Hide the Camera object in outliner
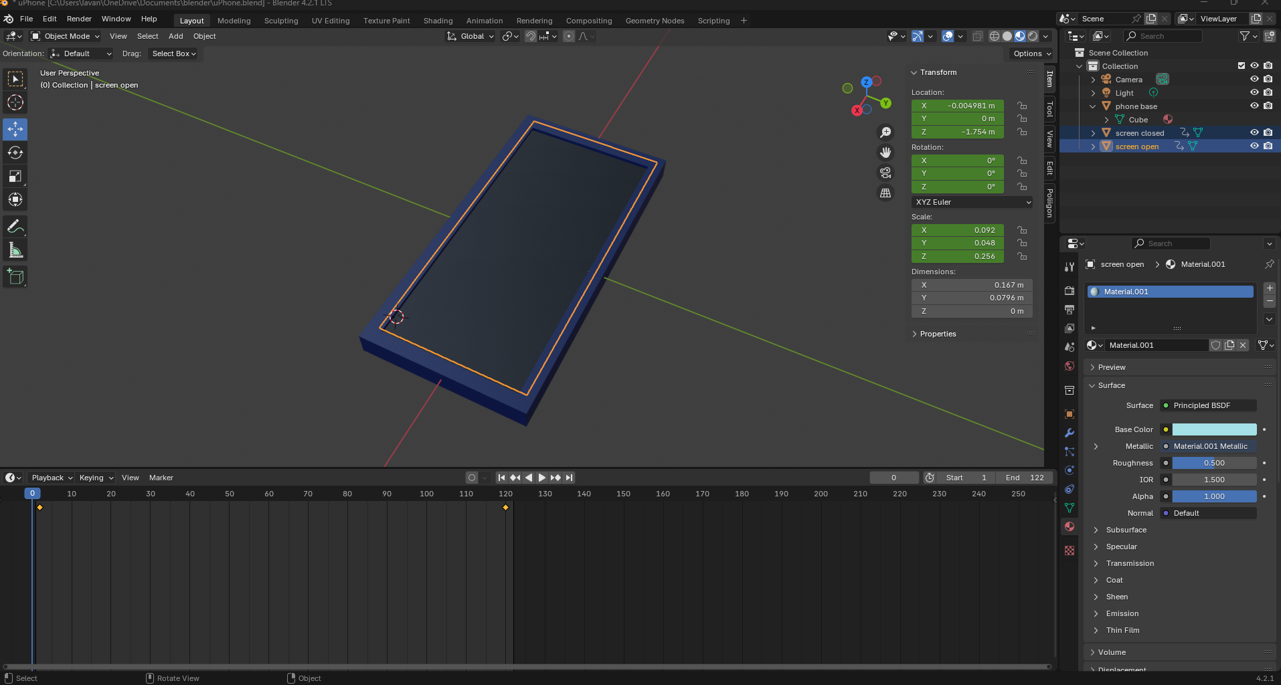The image size is (1281, 685). coord(1254,79)
